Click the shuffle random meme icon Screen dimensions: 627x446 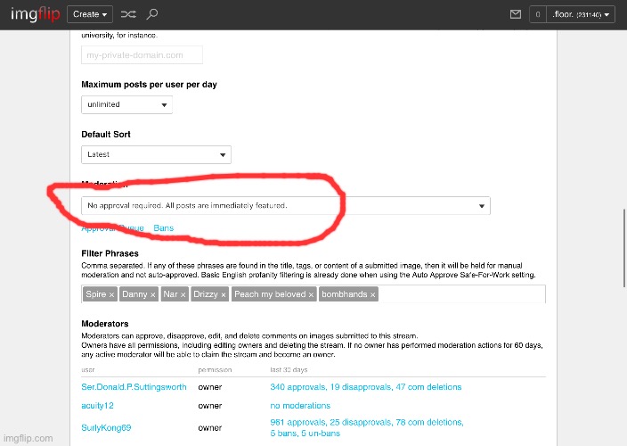[128, 14]
